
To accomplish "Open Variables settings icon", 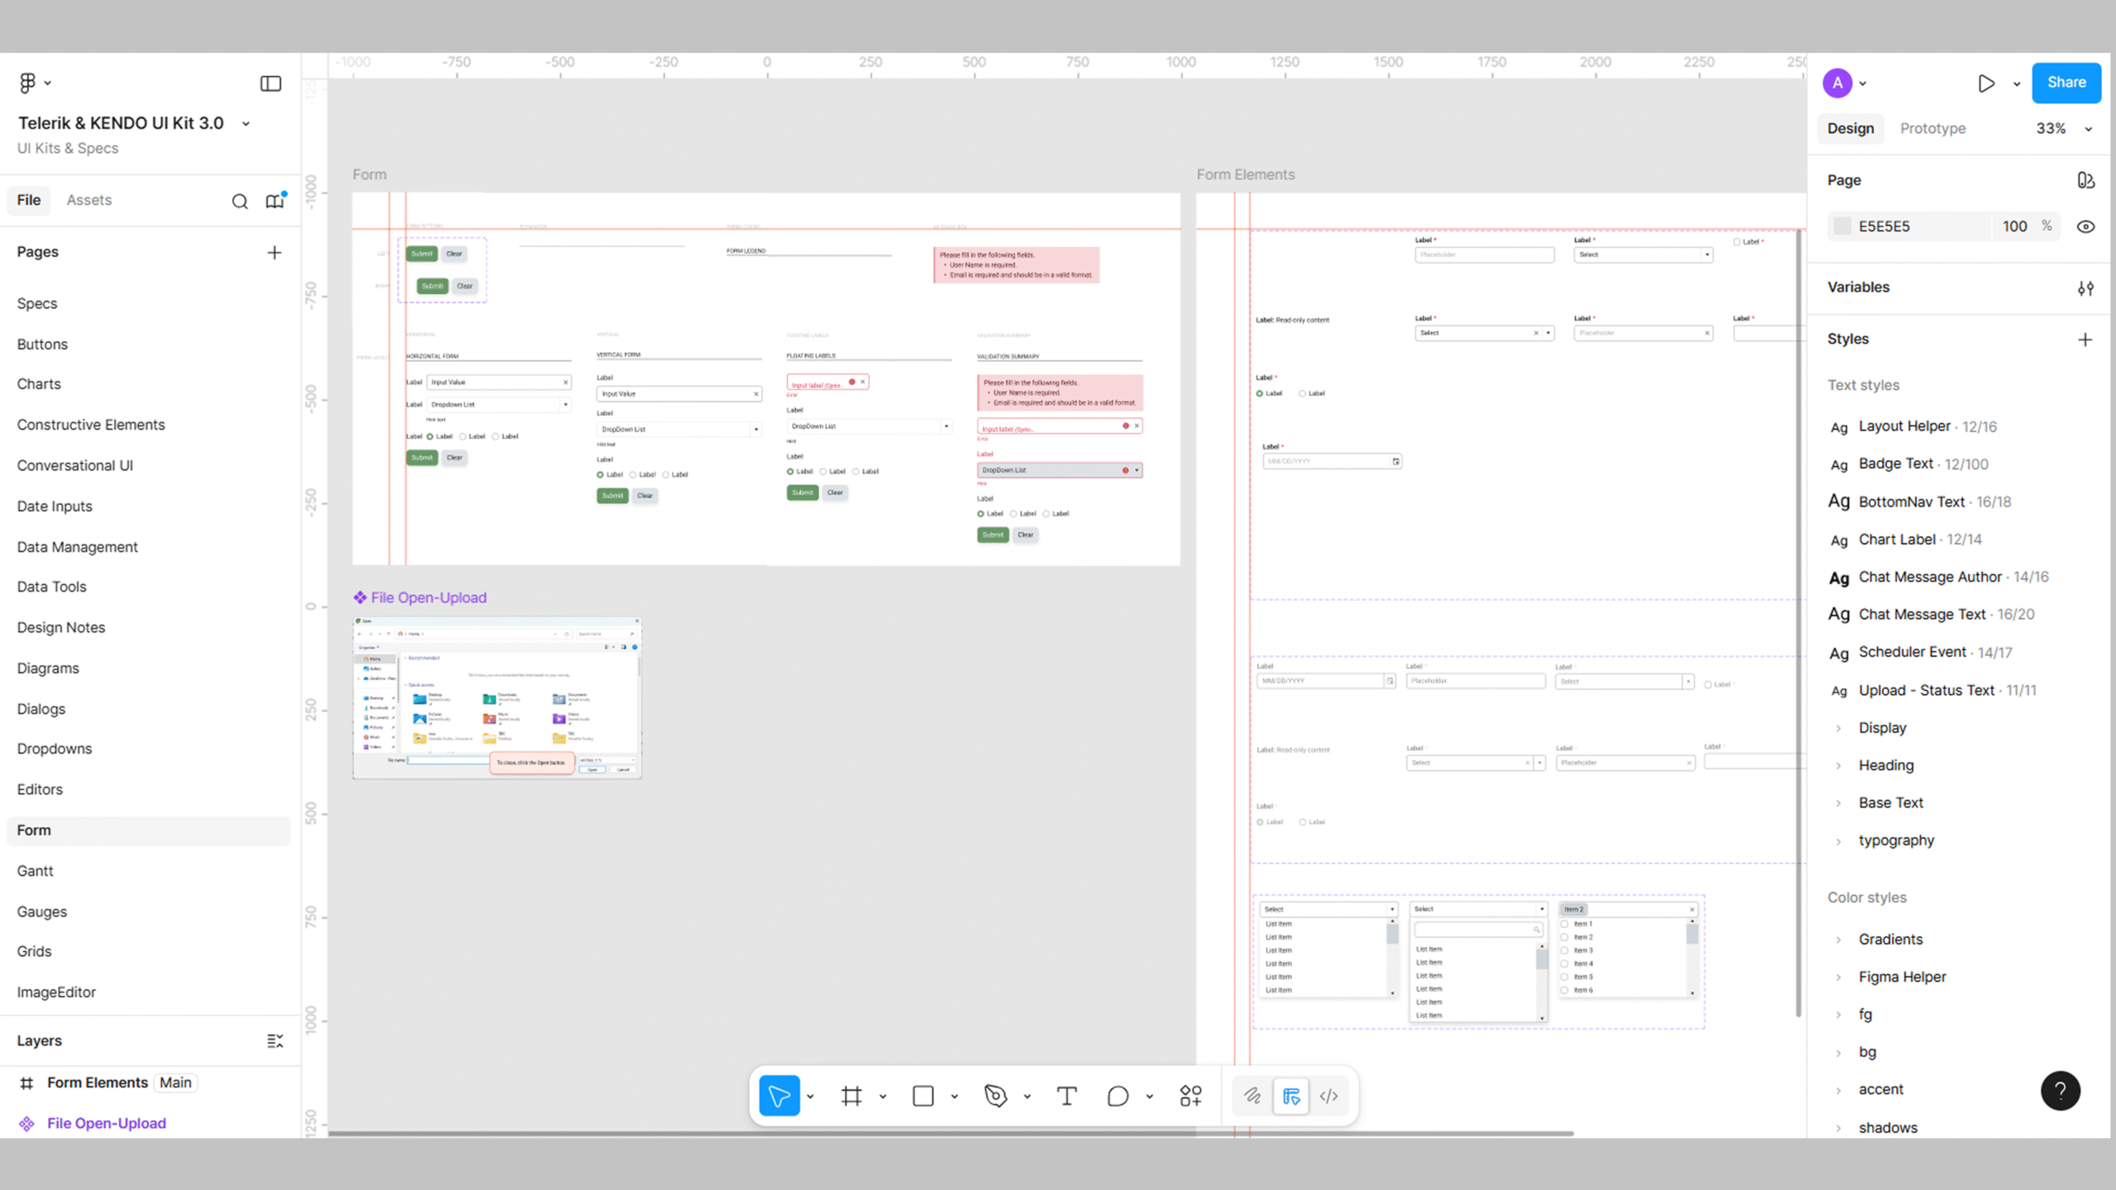I will (2085, 288).
